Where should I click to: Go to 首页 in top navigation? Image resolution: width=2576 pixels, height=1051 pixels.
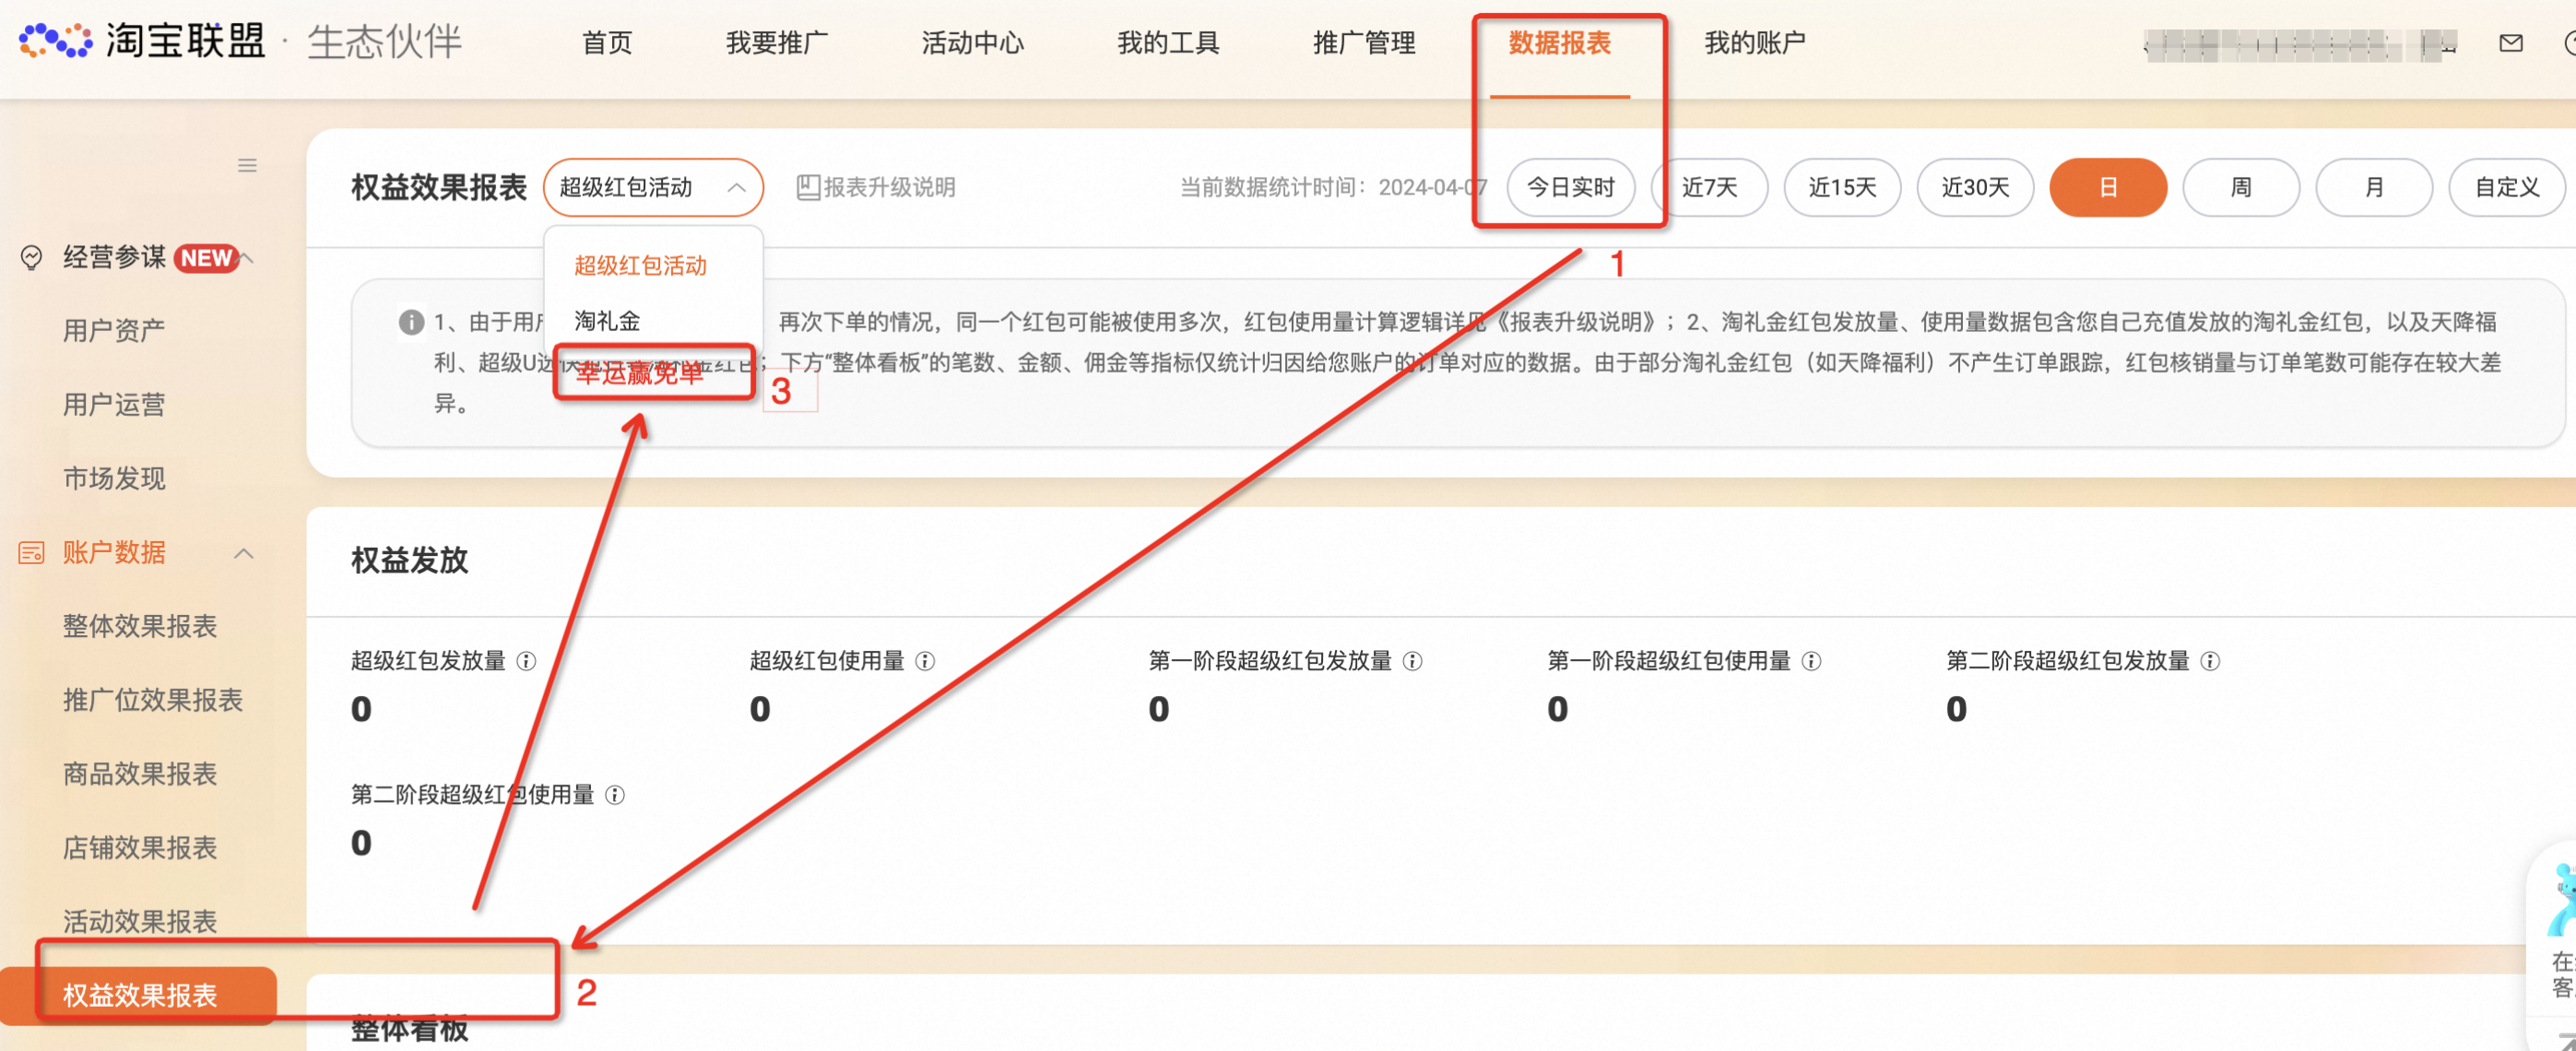[x=607, y=43]
